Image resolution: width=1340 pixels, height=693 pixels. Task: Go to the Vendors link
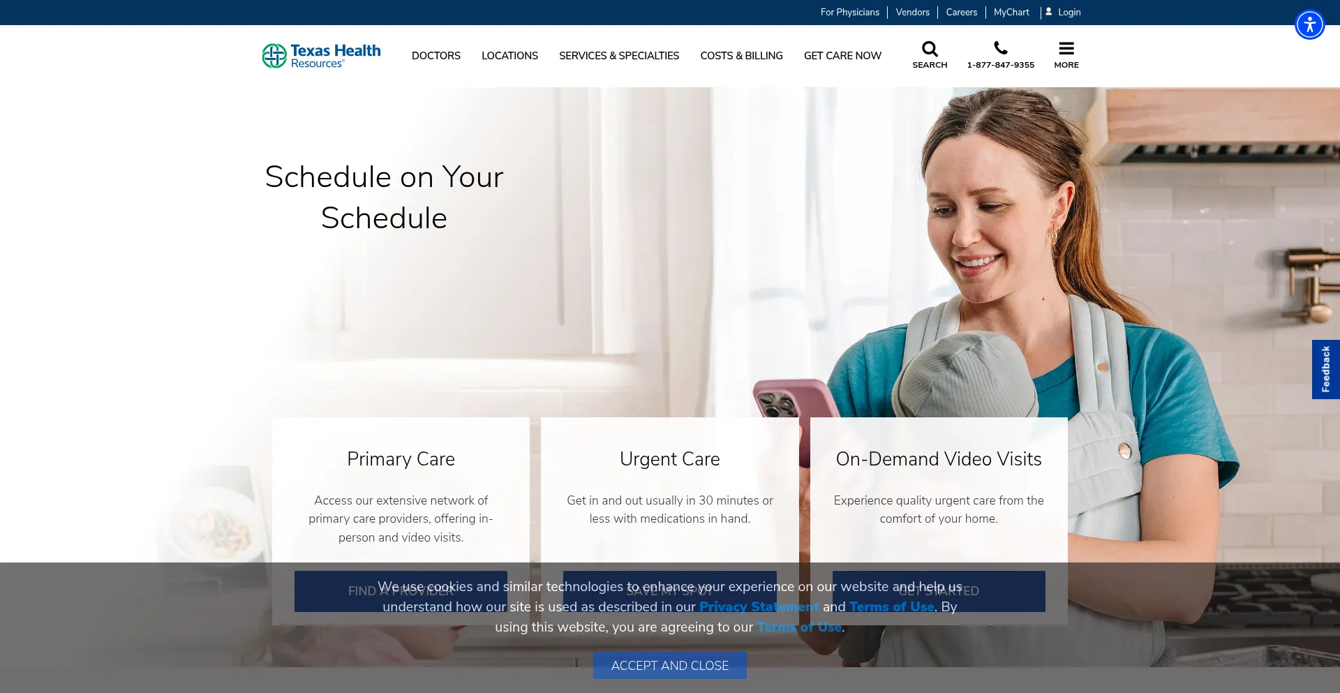[912, 13]
